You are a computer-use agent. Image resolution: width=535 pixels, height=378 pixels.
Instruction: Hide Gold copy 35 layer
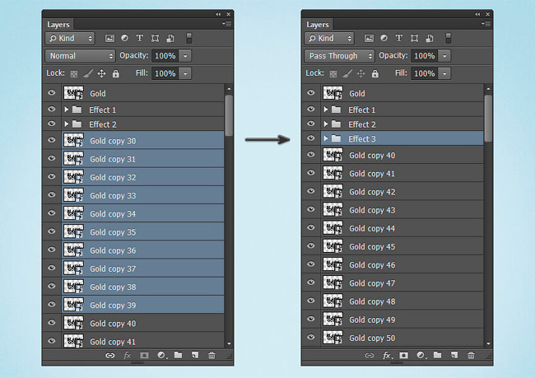click(52, 231)
